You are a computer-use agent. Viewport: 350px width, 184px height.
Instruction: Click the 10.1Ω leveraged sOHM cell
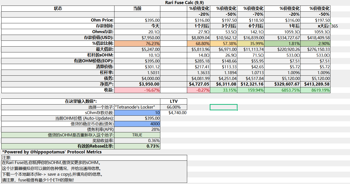pyautogui.click(x=137, y=55)
